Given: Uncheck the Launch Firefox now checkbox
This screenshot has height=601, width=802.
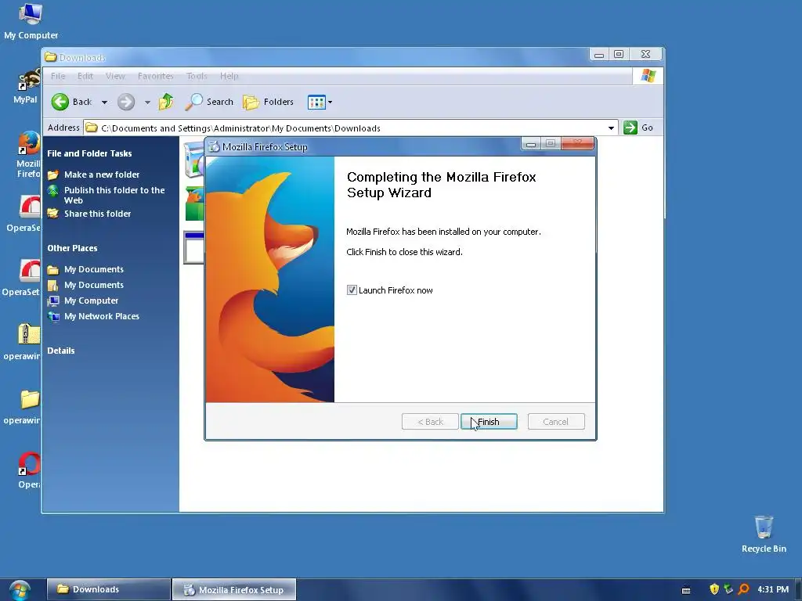Looking at the screenshot, I should point(352,290).
